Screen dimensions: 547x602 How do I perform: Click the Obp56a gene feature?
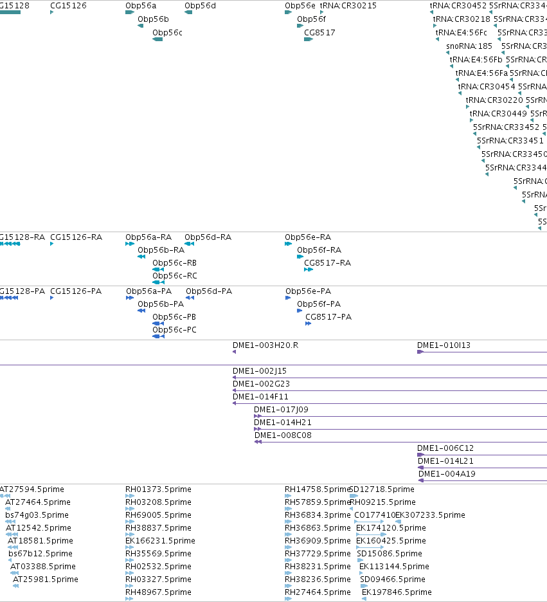pos(130,12)
